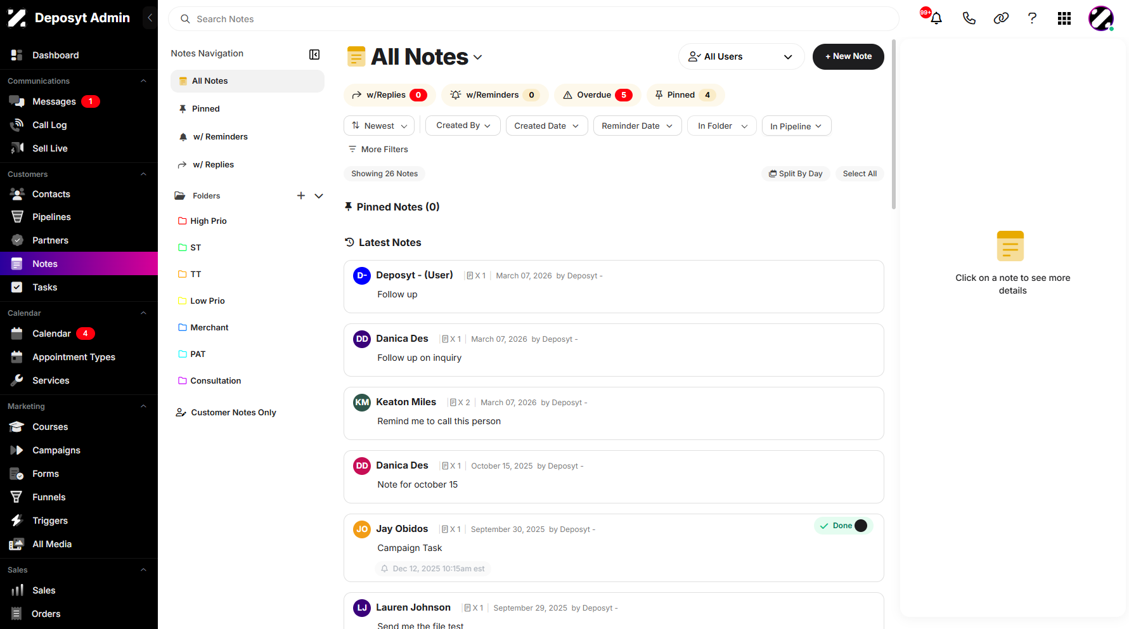Image resolution: width=1129 pixels, height=629 pixels.
Task: Open the Created By filter dropdown
Action: (463, 126)
